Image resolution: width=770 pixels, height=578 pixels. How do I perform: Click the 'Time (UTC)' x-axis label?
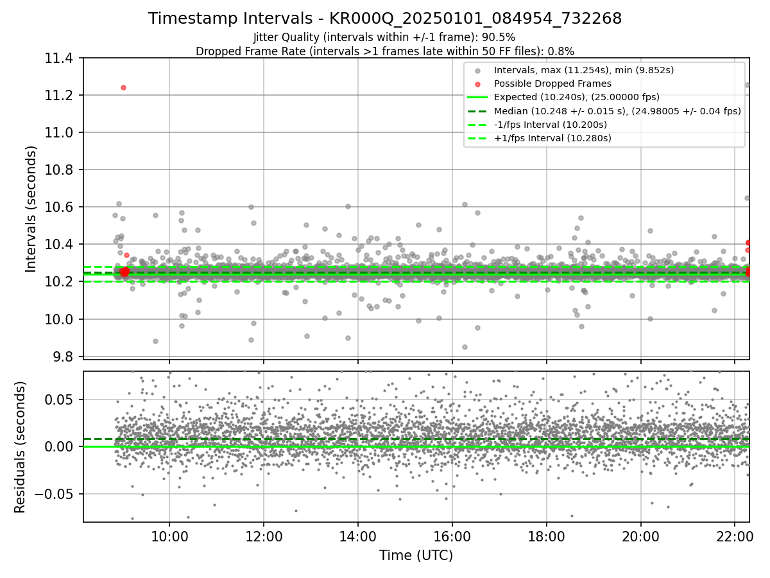point(416,556)
